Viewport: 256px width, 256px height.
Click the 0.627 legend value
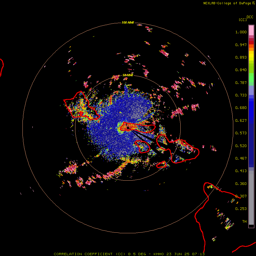pos(241,121)
